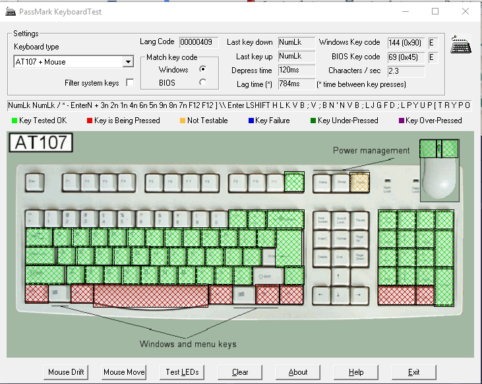482x384 pixels.
Task: Click the green Key Tested OK legend swatch
Action: pyautogui.click(x=14, y=121)
